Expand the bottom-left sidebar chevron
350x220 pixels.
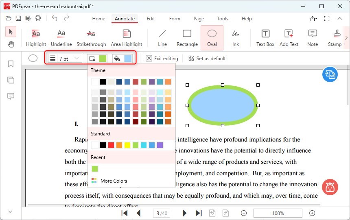(10, 211)
